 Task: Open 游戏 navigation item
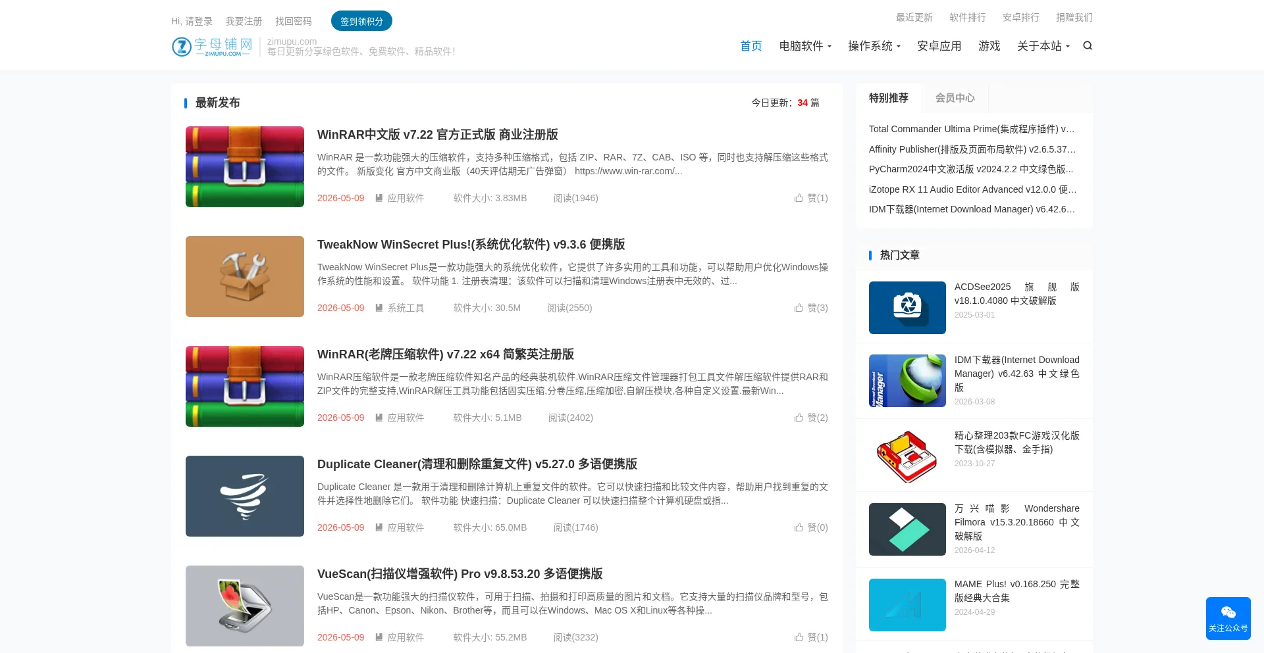pos(989,45)
